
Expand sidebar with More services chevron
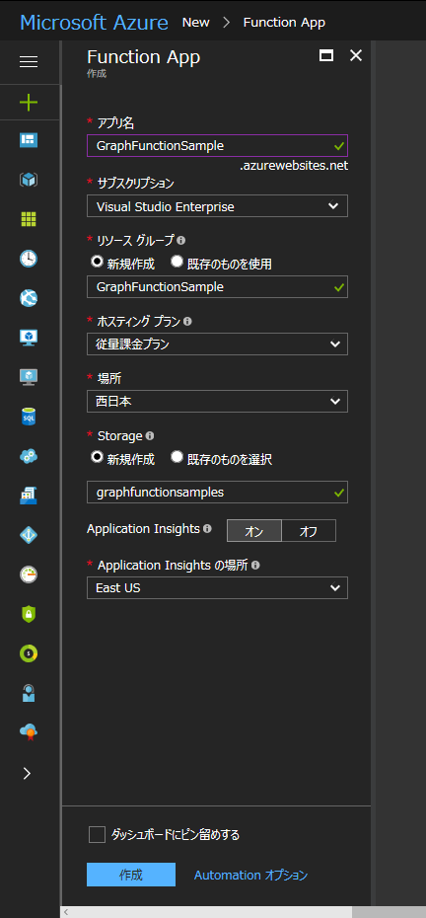[27, 773]
